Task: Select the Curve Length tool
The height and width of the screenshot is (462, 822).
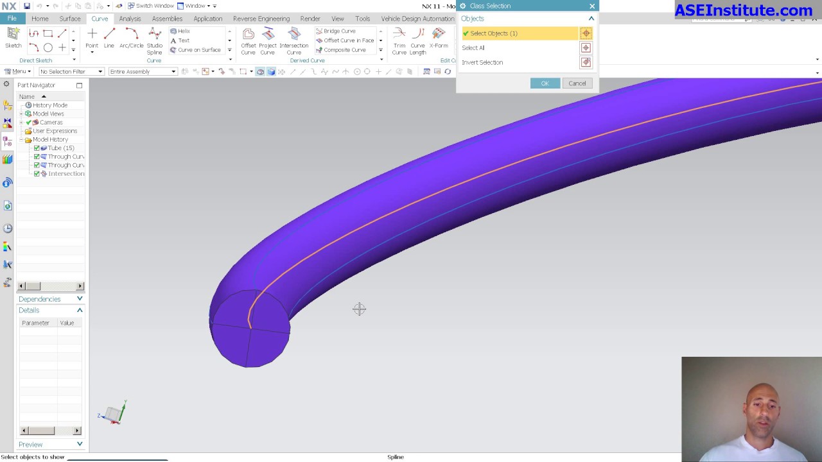Action: pos(417,41)
